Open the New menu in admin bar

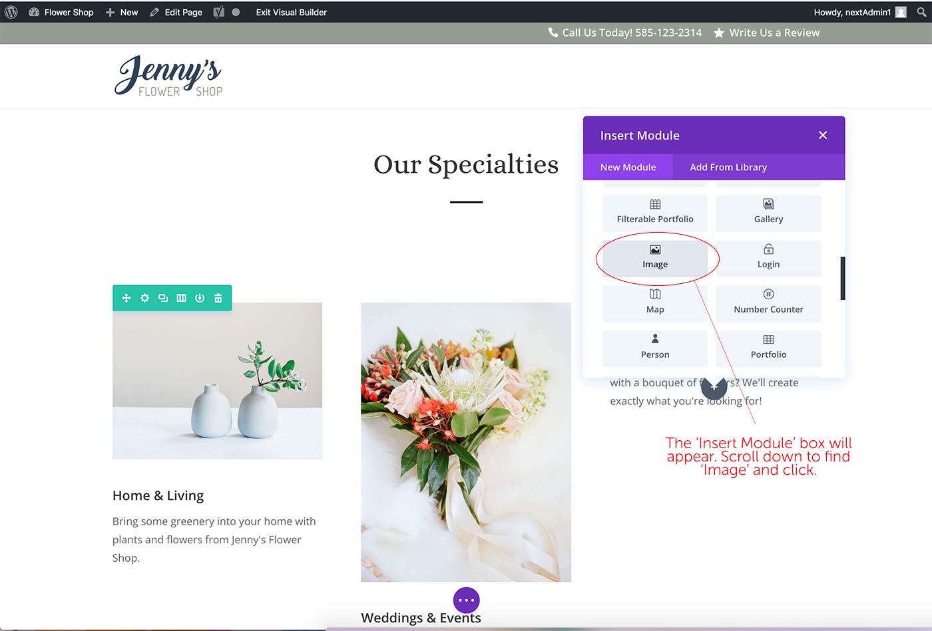coord(122,12)
